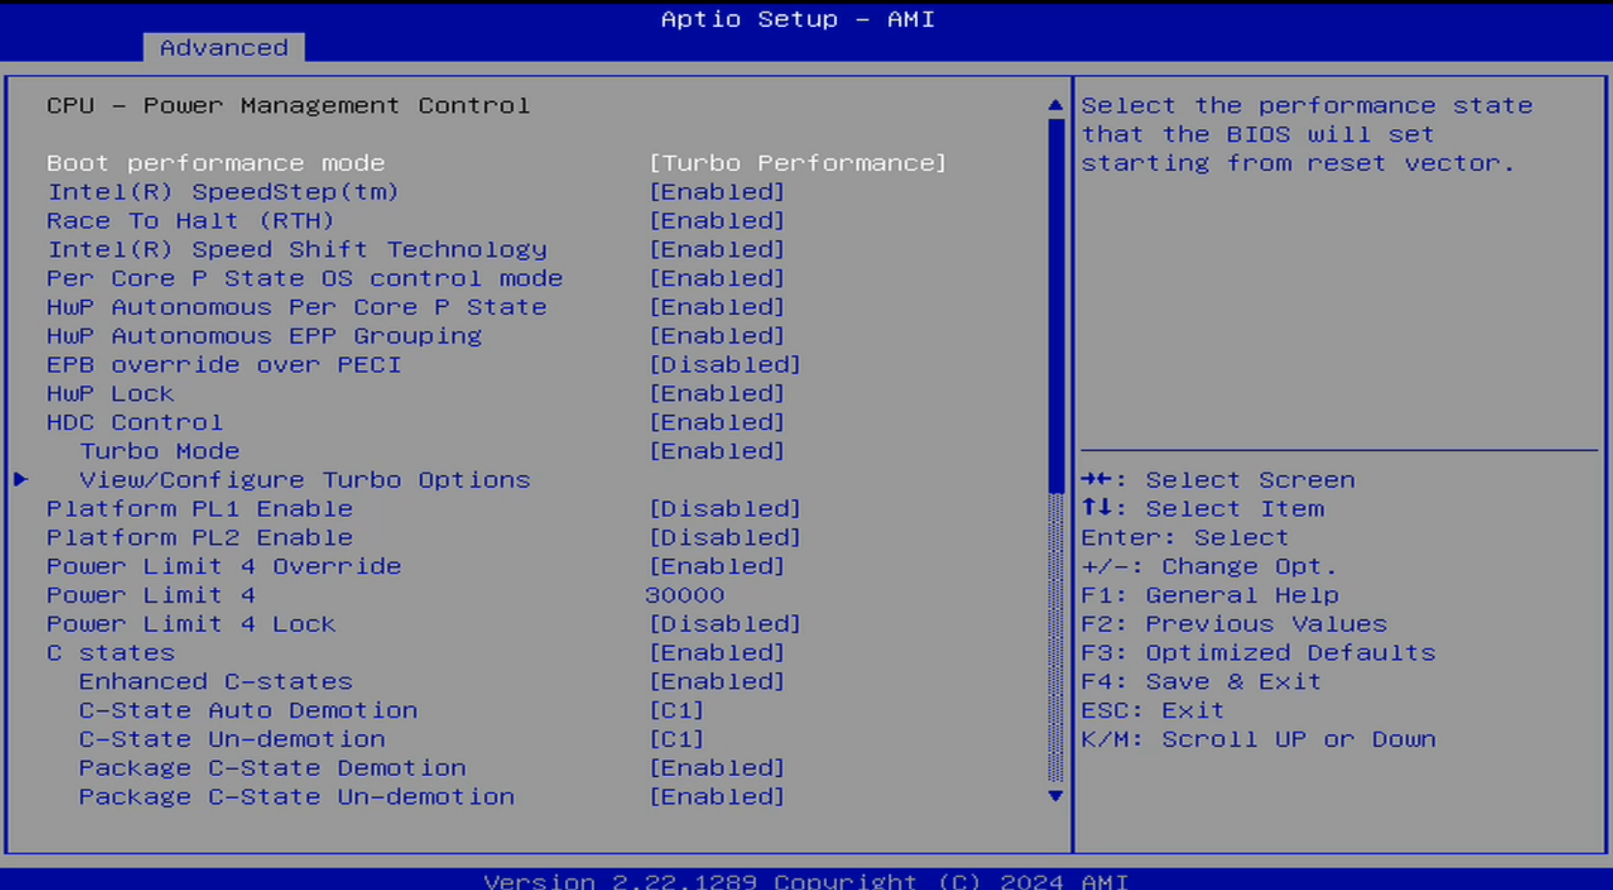
Task: Open View/Configure Turbo Options submenu
Action: (304, 481)
